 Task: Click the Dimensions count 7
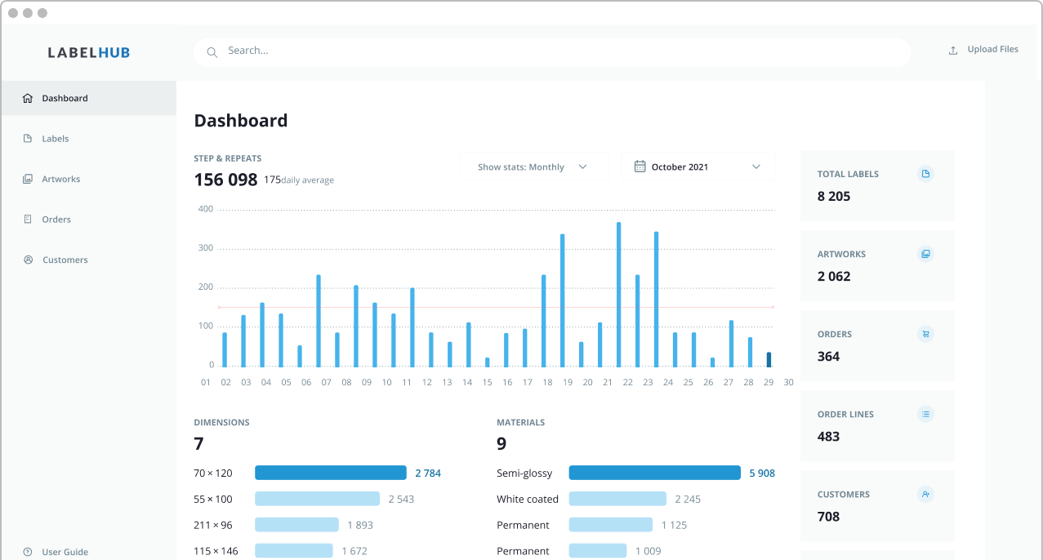coord(198,444)
